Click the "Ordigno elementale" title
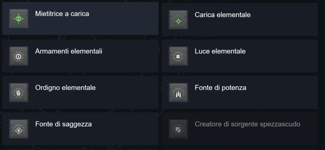Screen dimensions: 325x150 [65, 88]
